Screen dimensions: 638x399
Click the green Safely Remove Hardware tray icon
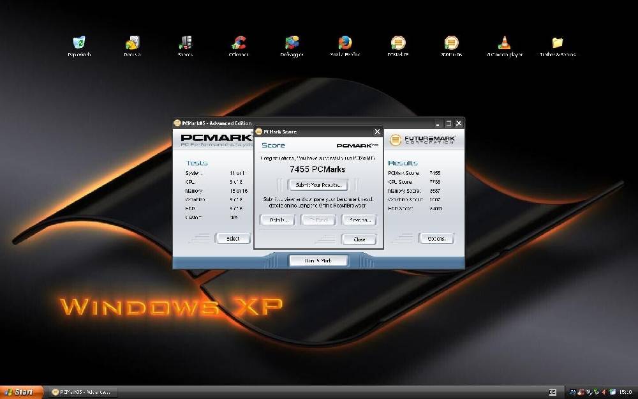597,392
